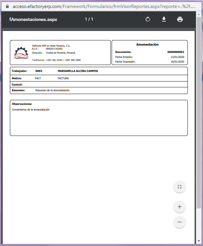Select worker name MARIANELLA ALCIRA CAMPOS
This screenshot has height=246, width=203.
click(x=78, y=71)
